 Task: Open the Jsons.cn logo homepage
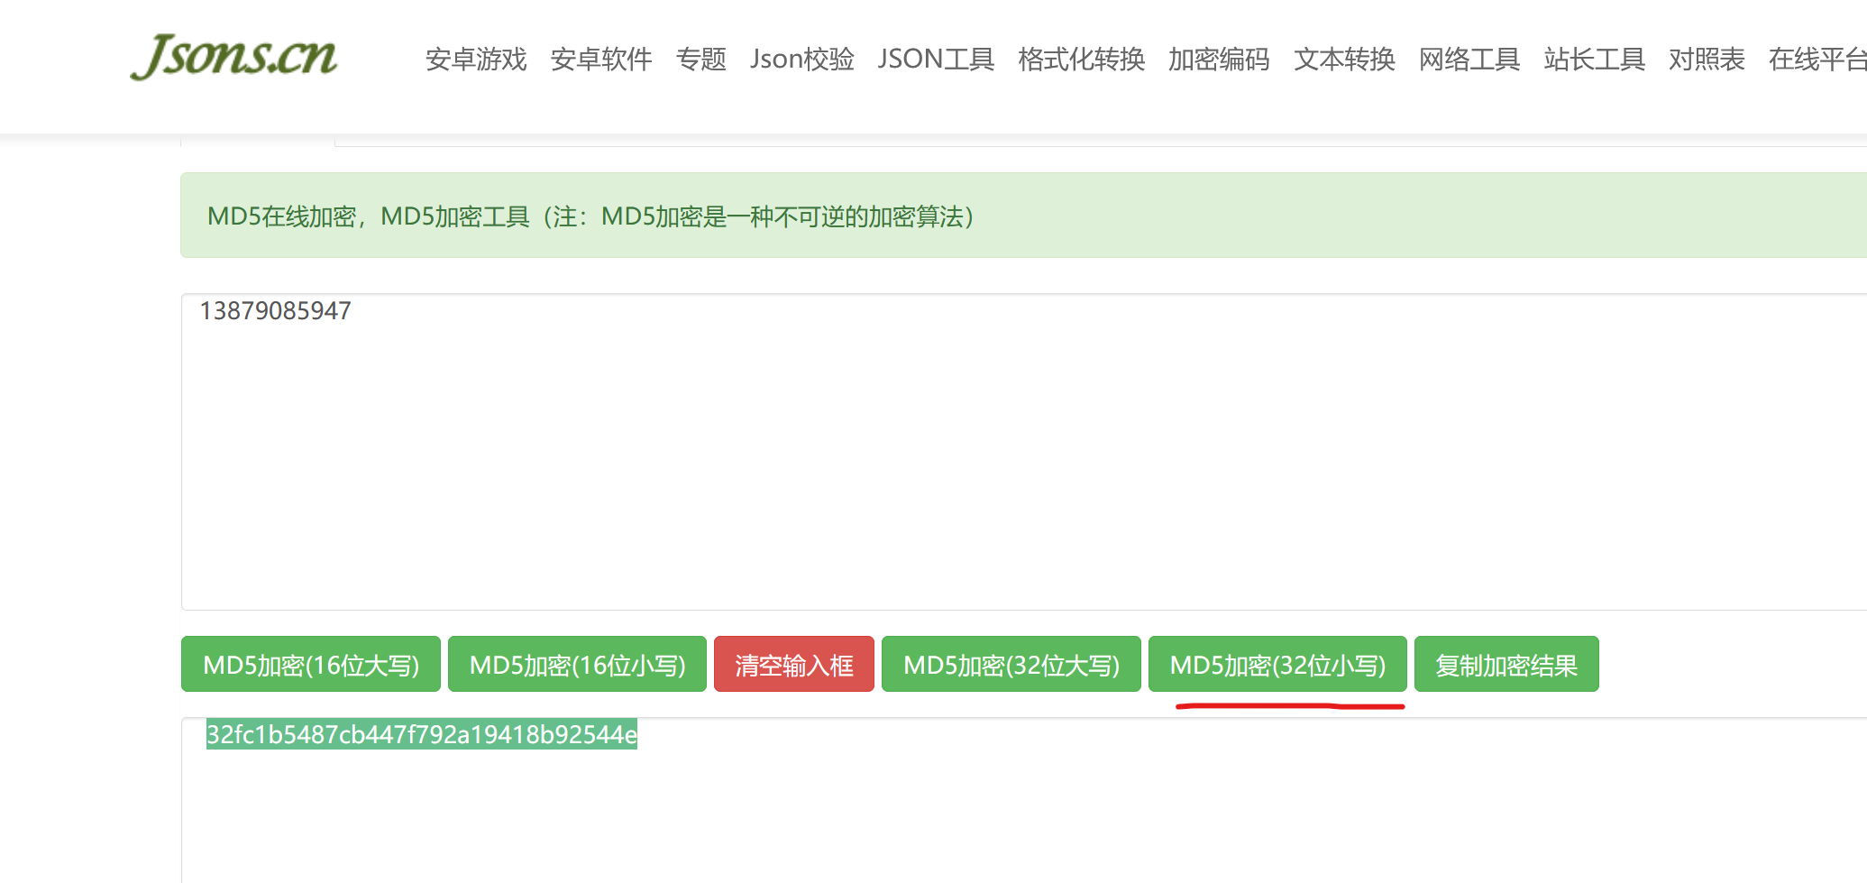click(x=233, y=57)
